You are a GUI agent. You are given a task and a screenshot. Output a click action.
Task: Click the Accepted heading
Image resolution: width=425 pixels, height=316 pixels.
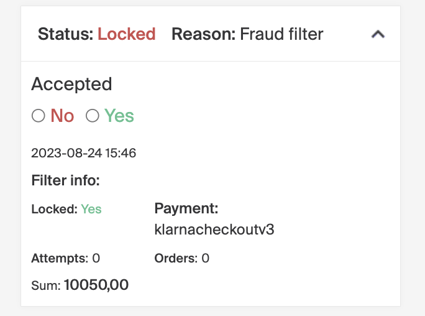point(71,84)
